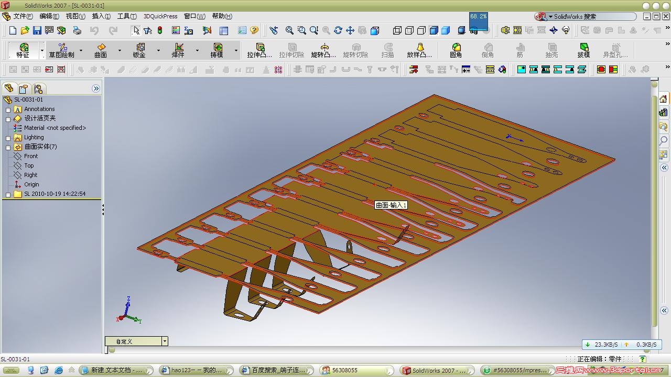Select the 曲面 CommandManager button
This screenshot has height=377, width=671.
point(101,50)
